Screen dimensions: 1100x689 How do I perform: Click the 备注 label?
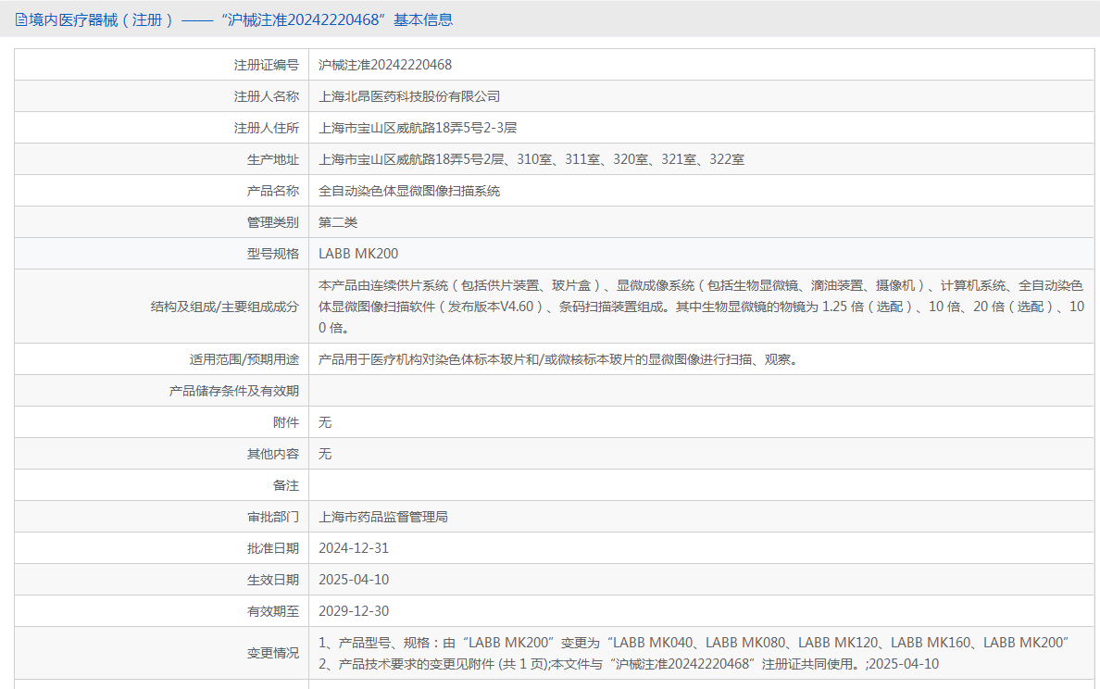286,485
